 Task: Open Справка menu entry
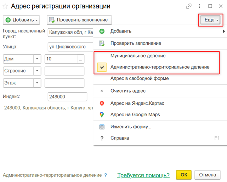tap(120, 138)
